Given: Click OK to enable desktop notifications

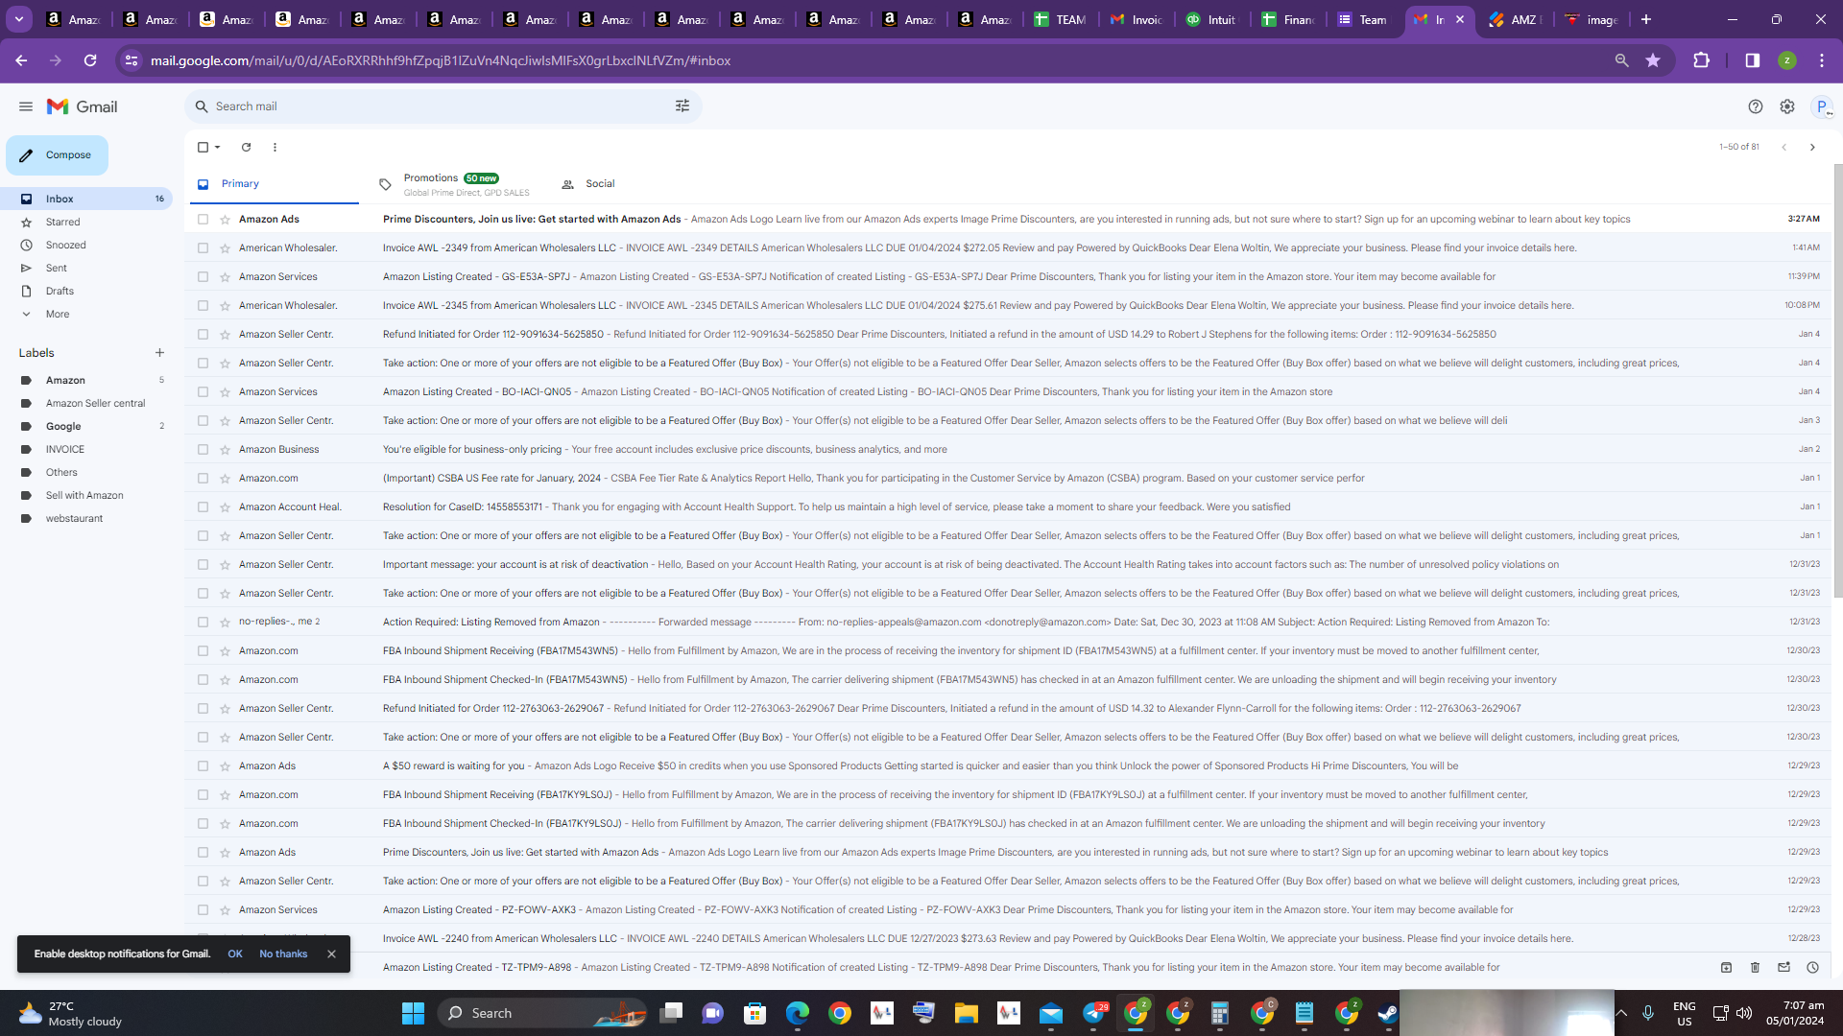Looking at the screenshot, I should 235,954.
